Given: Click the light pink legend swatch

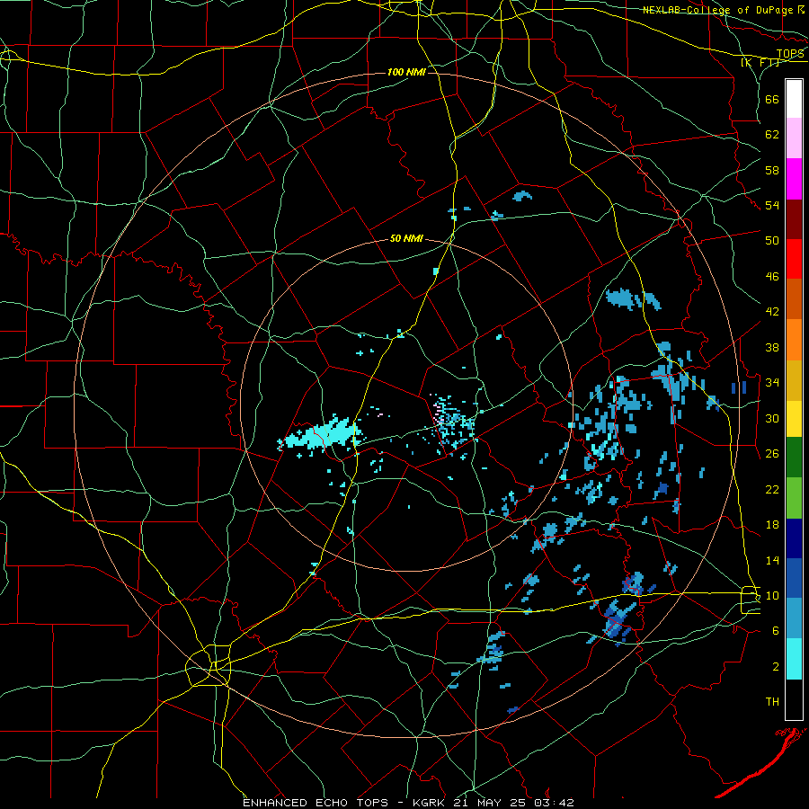Looking at the screenshot, I should pos(794,138).
